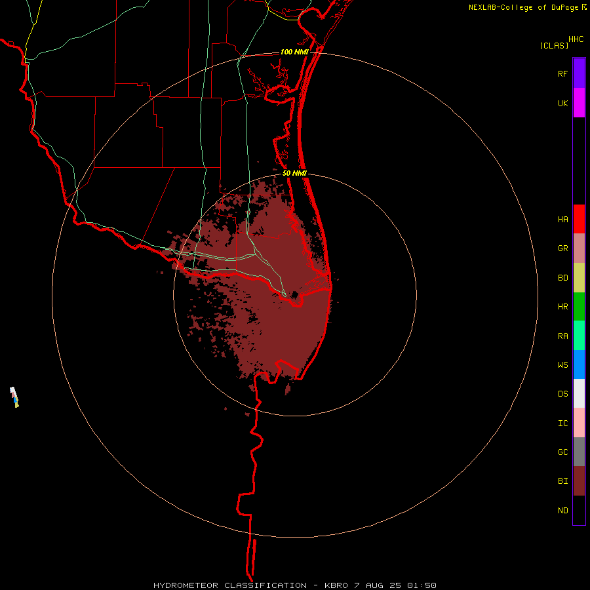Click the IC light-pink legend swatch

[579, 423]
